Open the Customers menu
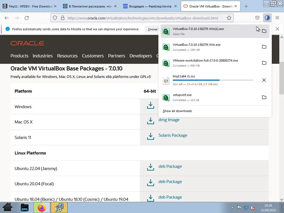 point(93,56)
